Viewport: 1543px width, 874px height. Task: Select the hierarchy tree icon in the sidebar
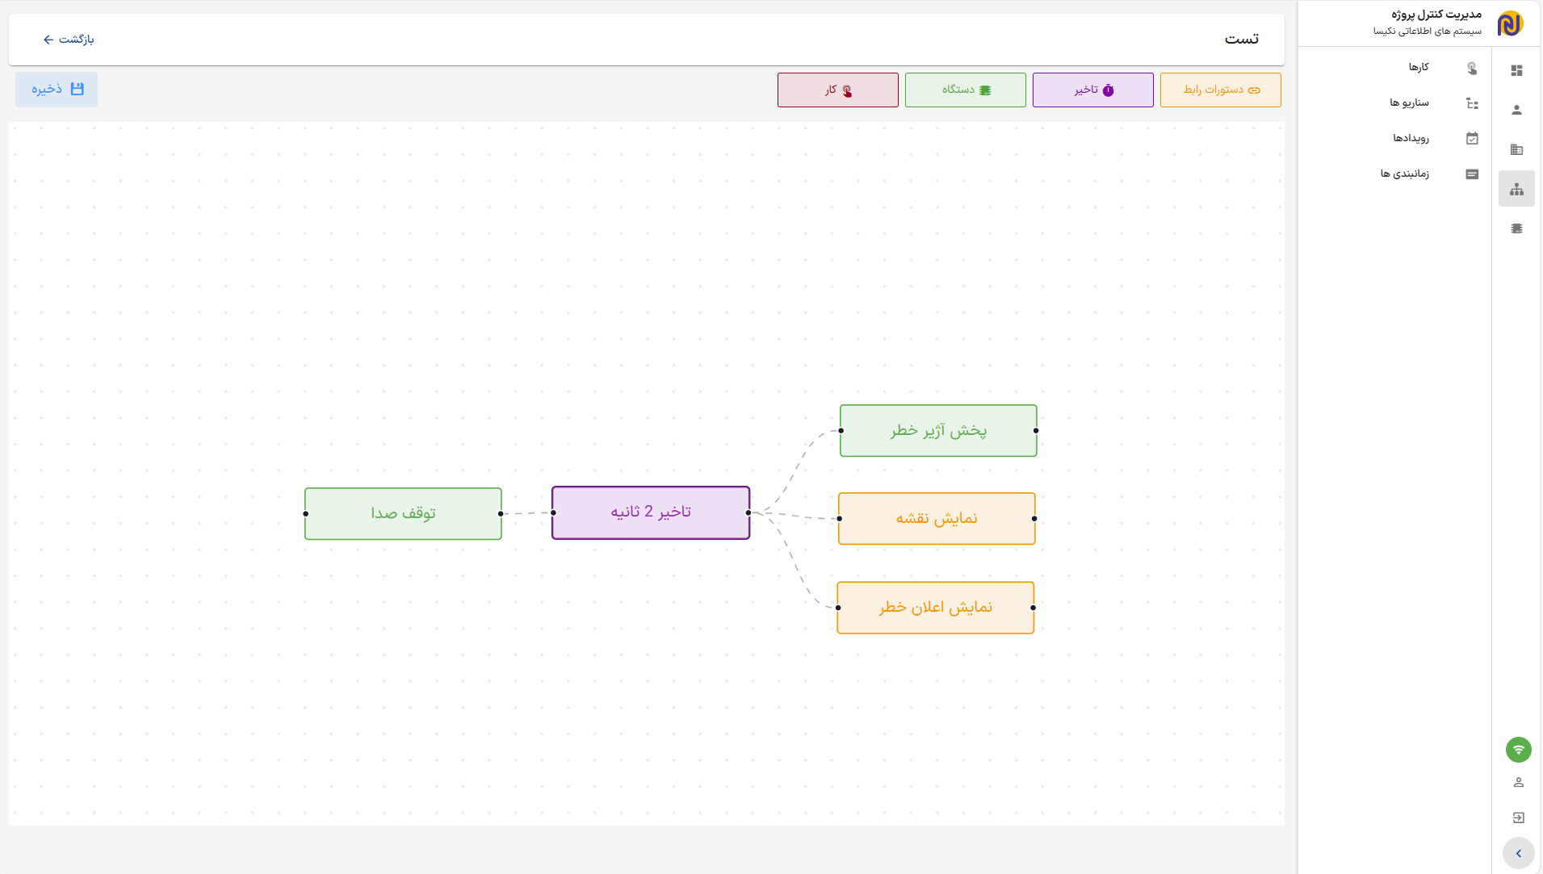pyautogui.click(x=1516, y=190)
